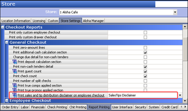Click TS icon beside sales and tip disclaimer

[x=15, y=95]
